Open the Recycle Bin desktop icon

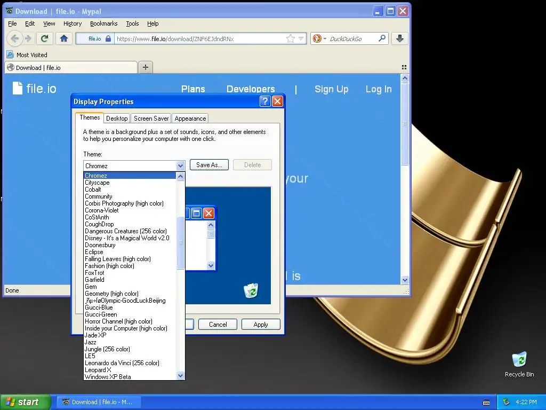tap(519, 364)
